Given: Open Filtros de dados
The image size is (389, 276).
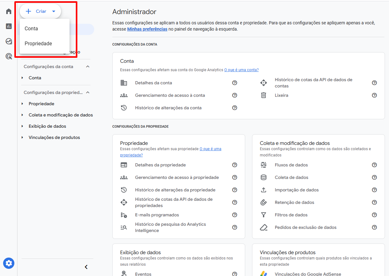Looking at the screenshot, I should [x=291, y=215].
